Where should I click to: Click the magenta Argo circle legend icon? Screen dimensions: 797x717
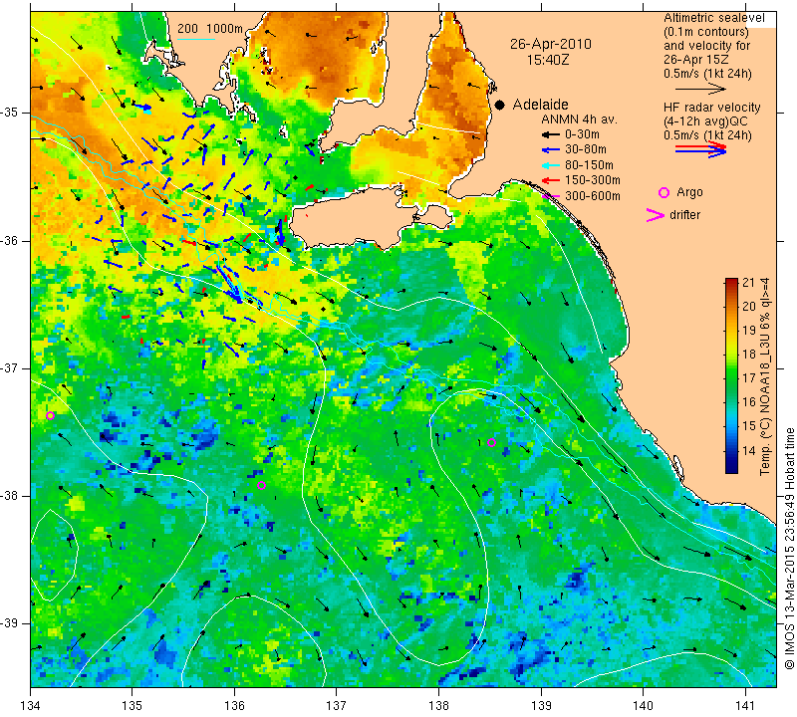[x=664, y=192]
